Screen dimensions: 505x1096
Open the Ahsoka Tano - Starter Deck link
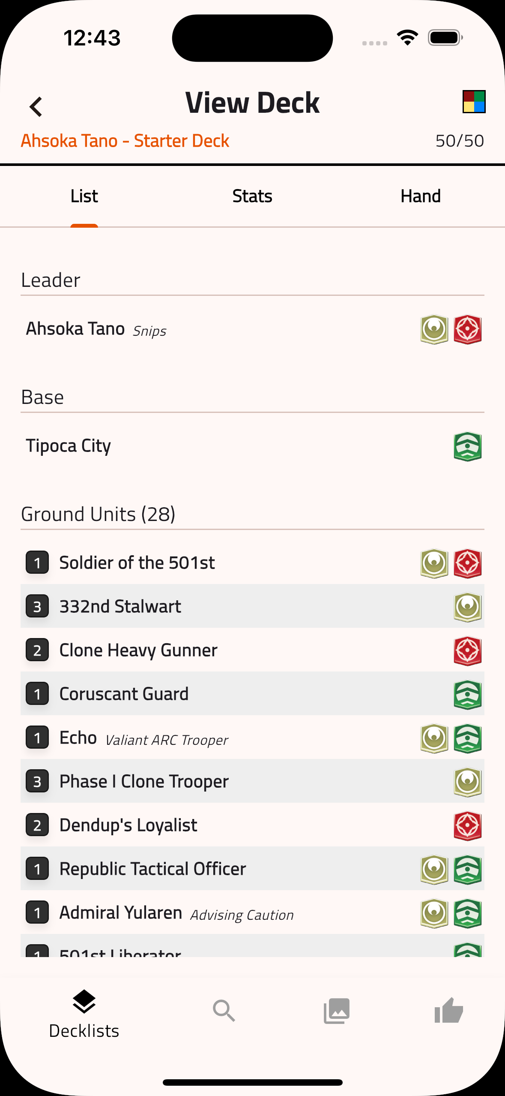click(x=125, y=140)
